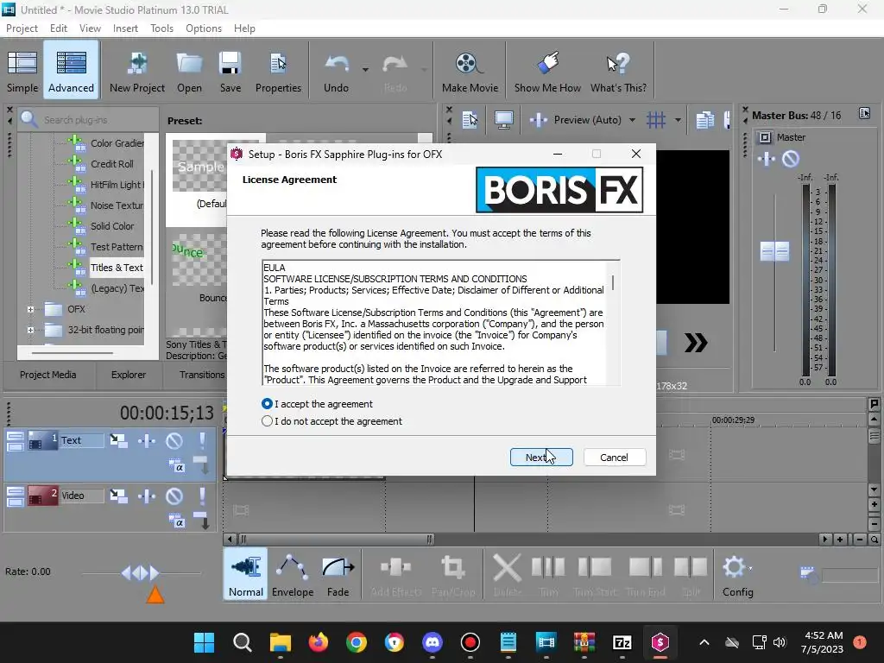Open the Project menu

coord(22,28)
